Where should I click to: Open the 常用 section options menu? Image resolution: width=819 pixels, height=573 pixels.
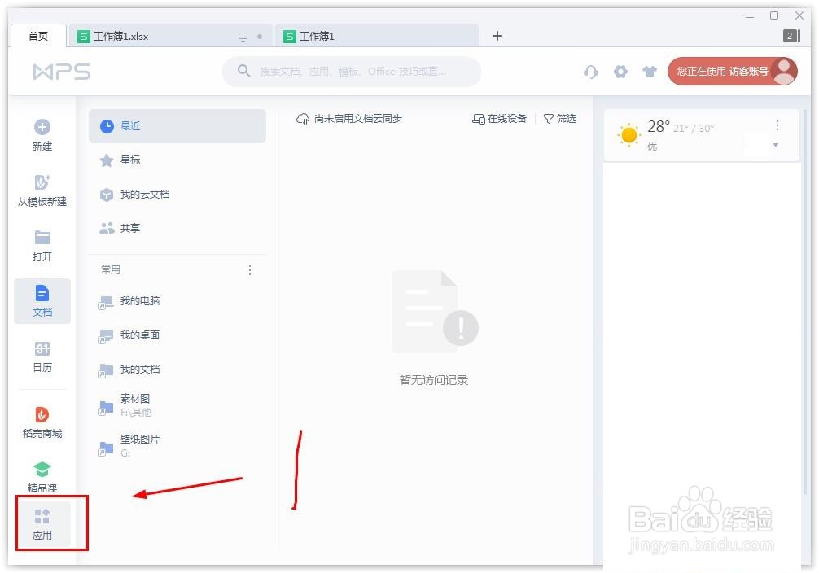tap(249, 269)
